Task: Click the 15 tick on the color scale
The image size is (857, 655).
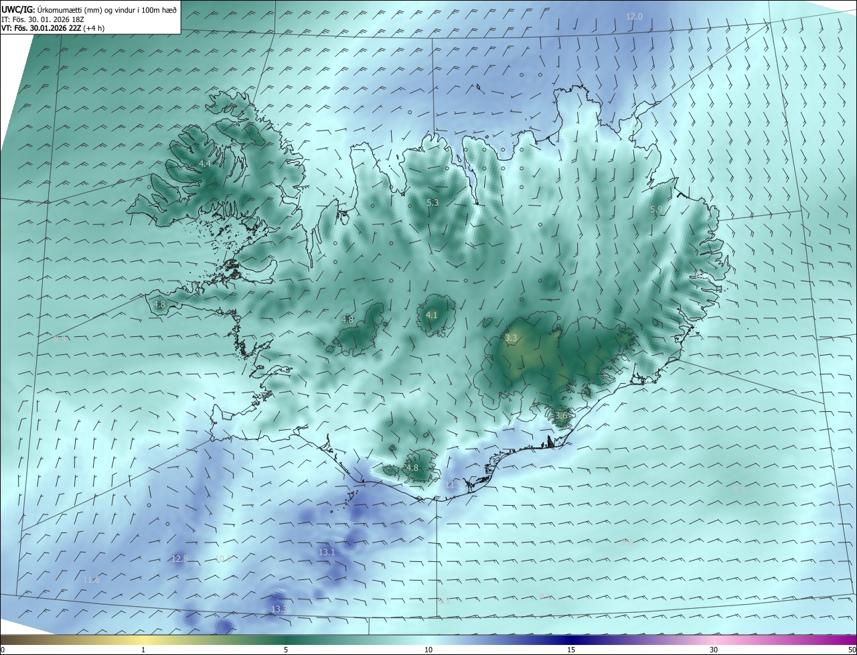Action: click(x=571, y=650)
